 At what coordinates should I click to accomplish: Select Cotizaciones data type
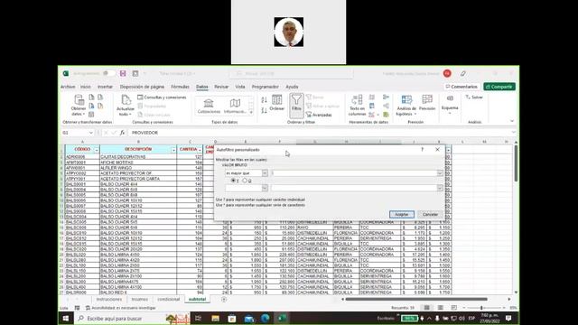[209, 106]
